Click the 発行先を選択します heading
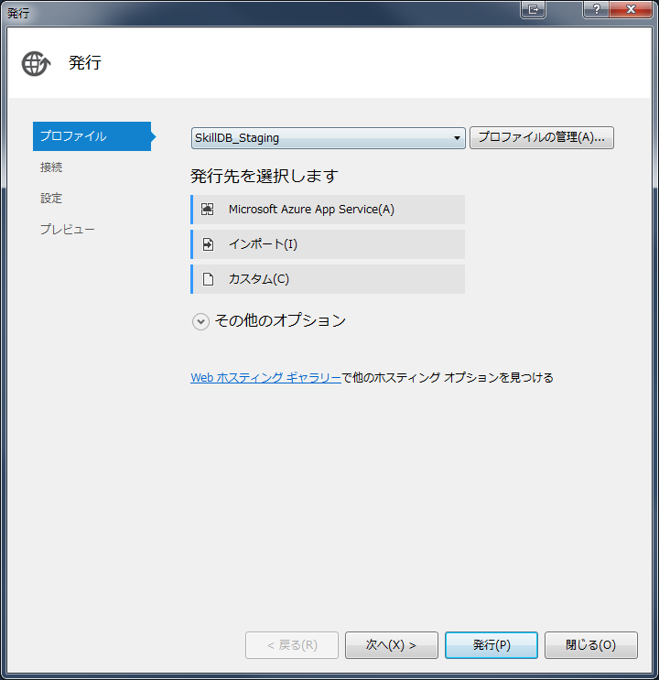 [x=265, y=176]
